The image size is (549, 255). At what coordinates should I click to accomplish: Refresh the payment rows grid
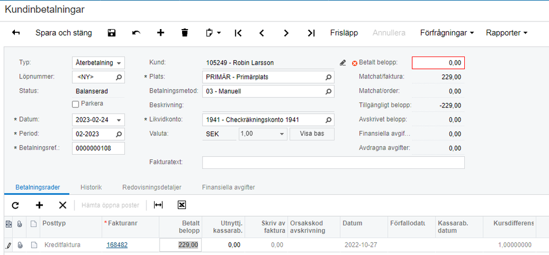pyautogui.click(x=15, y=205)
